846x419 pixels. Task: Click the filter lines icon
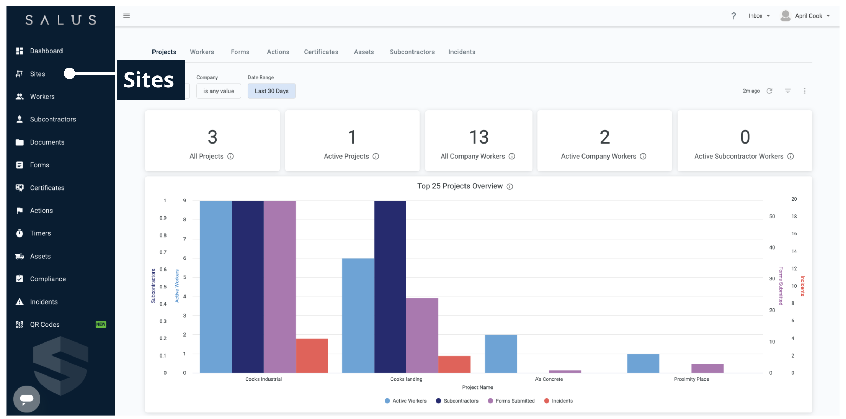(x=788, y=91)
